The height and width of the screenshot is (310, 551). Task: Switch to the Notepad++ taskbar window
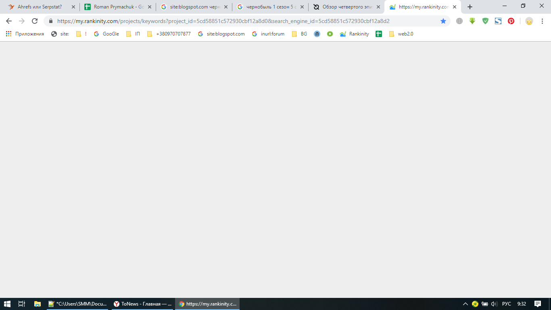point(77,304)
